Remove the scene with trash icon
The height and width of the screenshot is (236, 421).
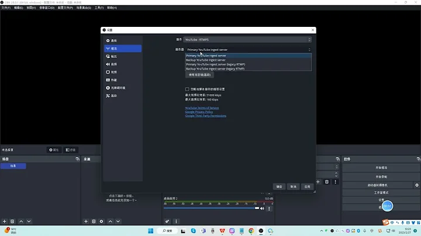coord(12,221)
